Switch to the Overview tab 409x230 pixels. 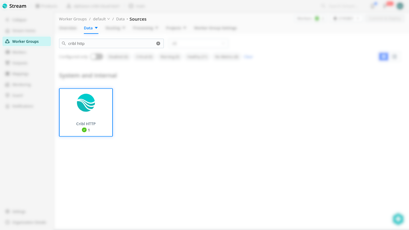[x=68, y=28]
